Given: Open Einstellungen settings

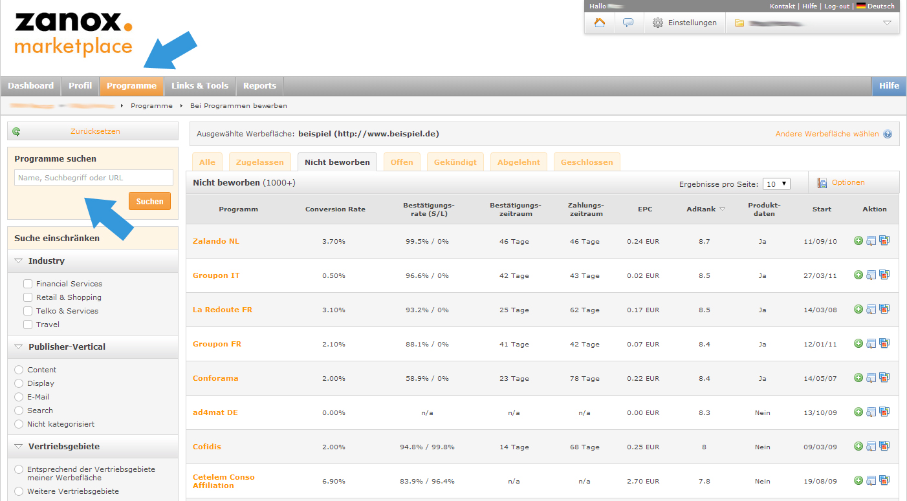Looking at the screenshot, I should click(684, 23).
